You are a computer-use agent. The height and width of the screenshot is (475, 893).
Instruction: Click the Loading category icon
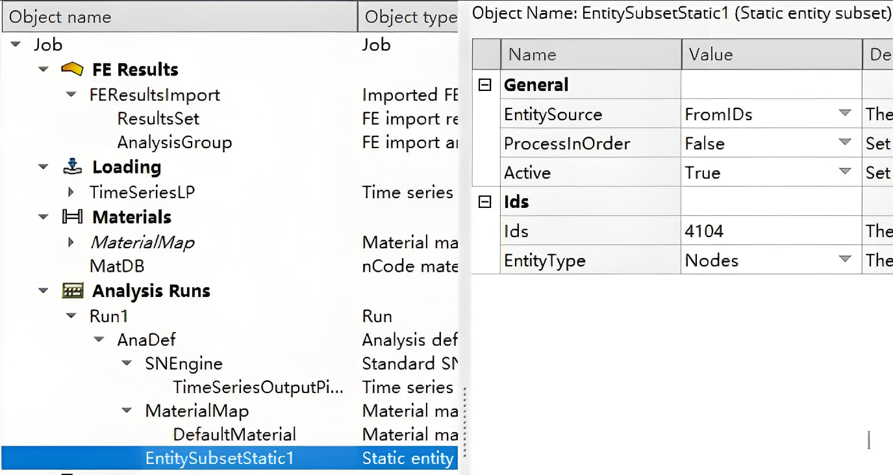coord(72,167)
